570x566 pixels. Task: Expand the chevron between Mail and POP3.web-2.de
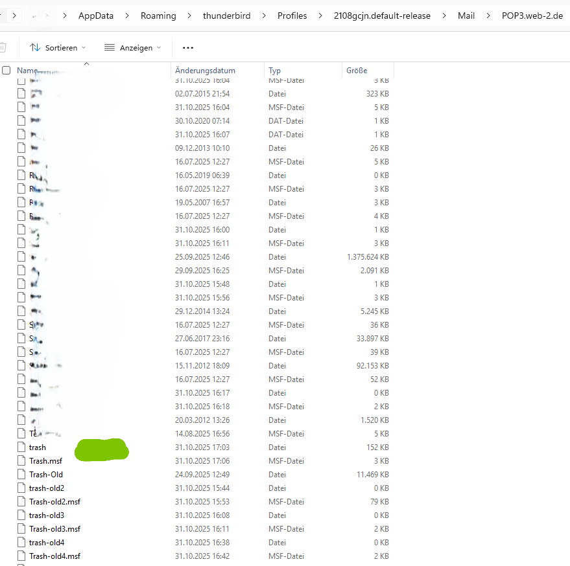tap(489, 16)
